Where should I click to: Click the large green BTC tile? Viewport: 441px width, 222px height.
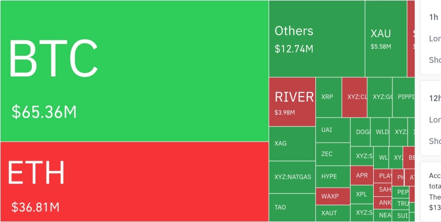[134, 71]
